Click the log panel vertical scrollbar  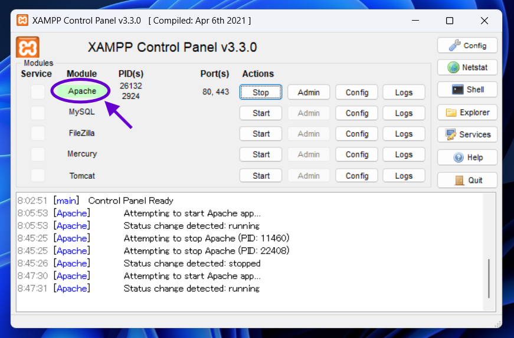click(x=489, y=278)
